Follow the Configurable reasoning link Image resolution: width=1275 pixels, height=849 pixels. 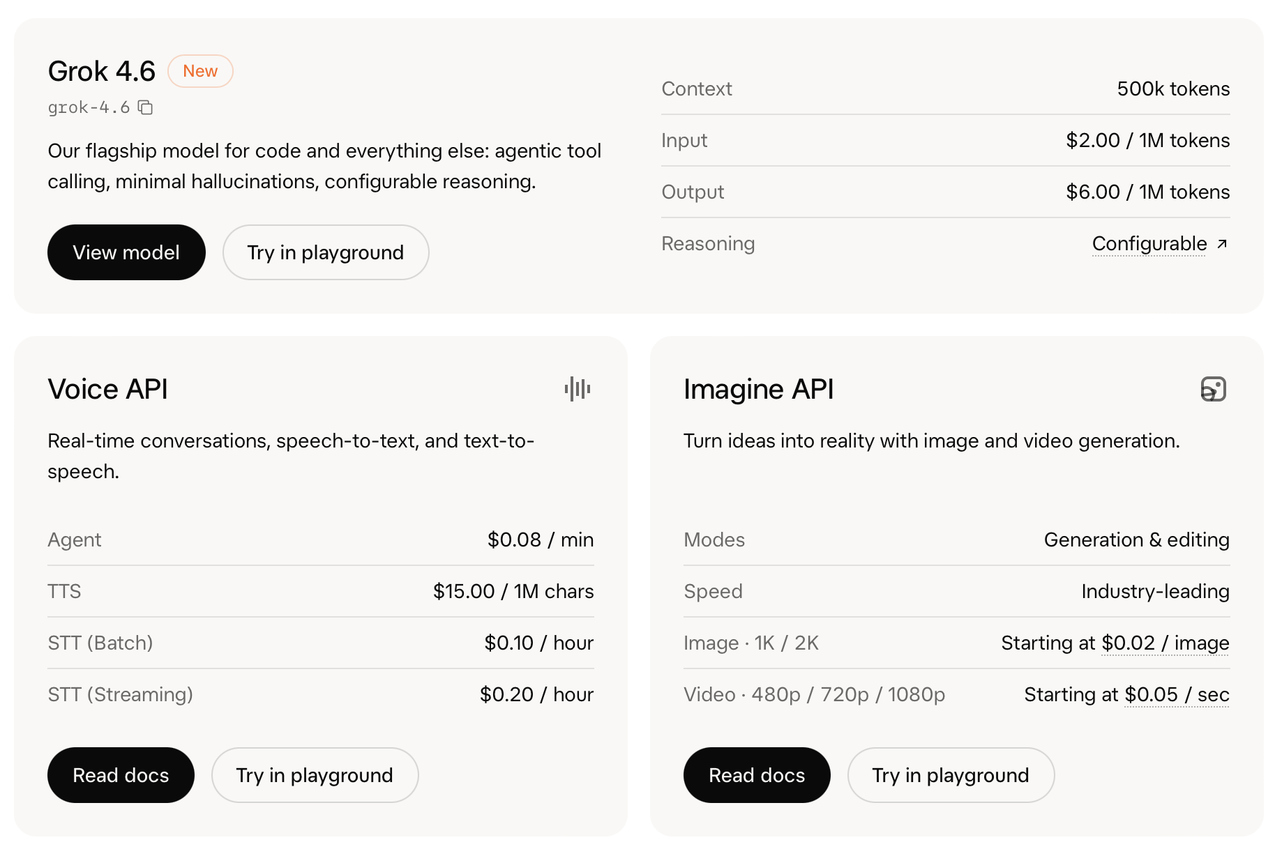click(1149, 244)
